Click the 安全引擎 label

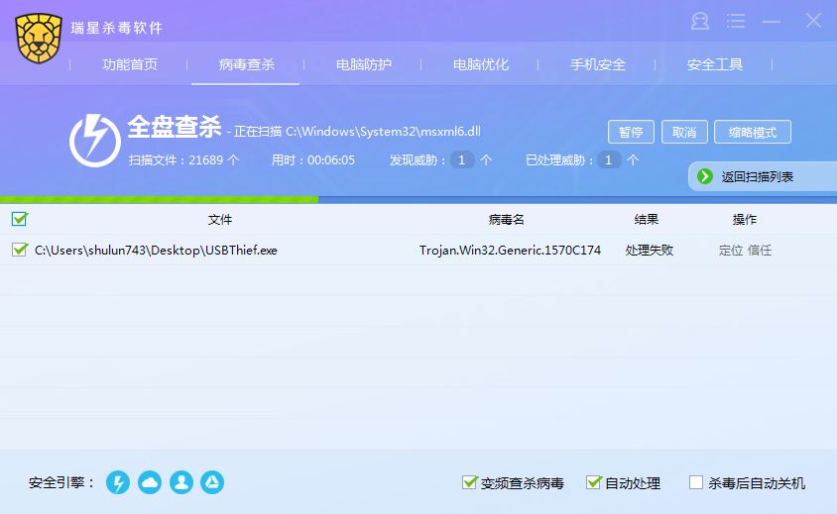[61, 482]
